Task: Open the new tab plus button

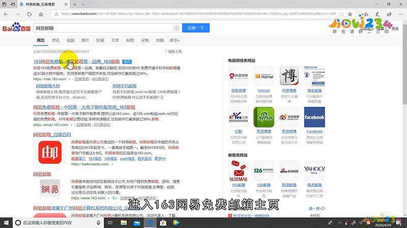Action: (75, 5)
